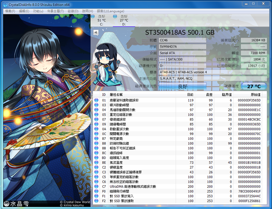Click the 7200 RPM rotation field
Image resolution: width=272 pixels, height=209 pixels.
point(254,53)
